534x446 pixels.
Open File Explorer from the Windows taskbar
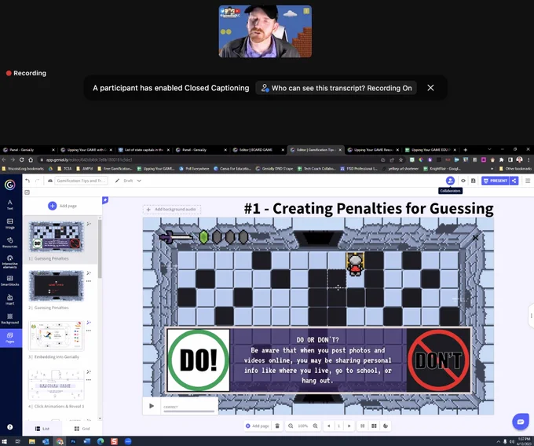[31, 441]
